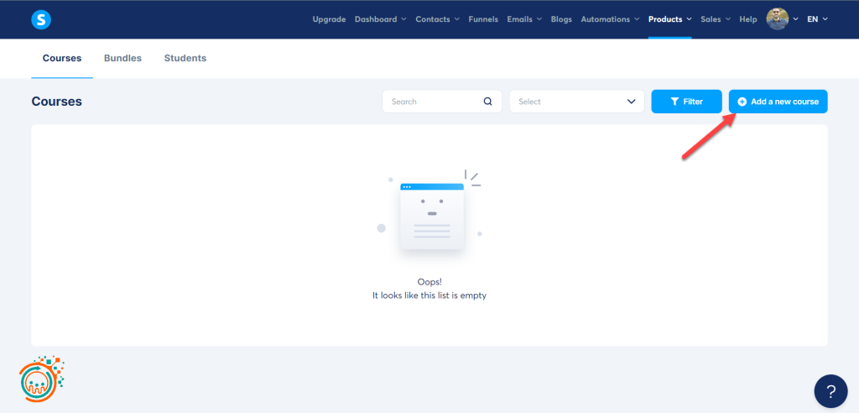Click Add a new course button
This screenshot has height=413, width=859.
(x=778, y=102)
